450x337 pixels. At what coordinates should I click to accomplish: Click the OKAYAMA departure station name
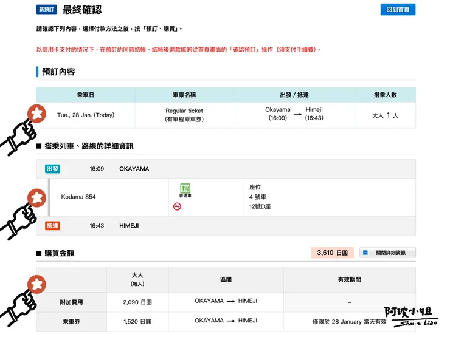[134, 169]
